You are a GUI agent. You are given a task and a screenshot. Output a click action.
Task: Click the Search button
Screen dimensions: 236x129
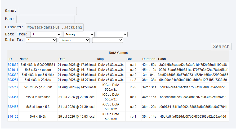(x=221, y=47)
